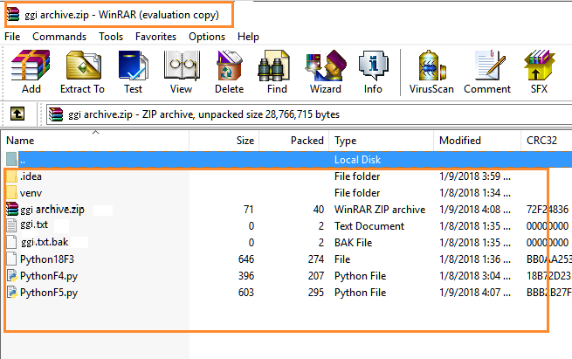Image resolution: width=572 pixels, height=359 pixels.
Task: Add archive Comment via toolbar icon
Action: tap(487, 72)
